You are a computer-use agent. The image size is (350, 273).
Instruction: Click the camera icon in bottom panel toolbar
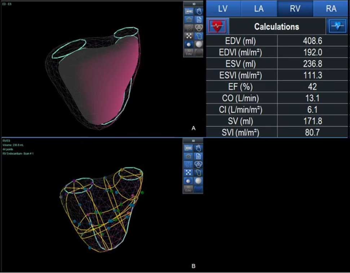click(x=188, y=156)
